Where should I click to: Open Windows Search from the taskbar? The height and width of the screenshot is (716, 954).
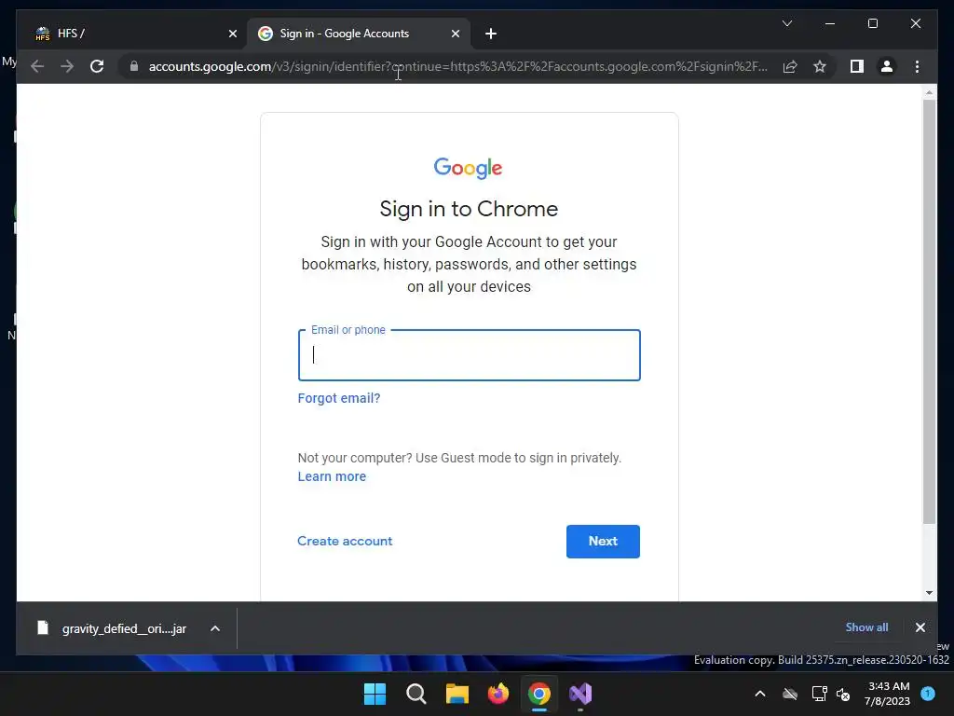pyautogui.click(x=416, y=694)
